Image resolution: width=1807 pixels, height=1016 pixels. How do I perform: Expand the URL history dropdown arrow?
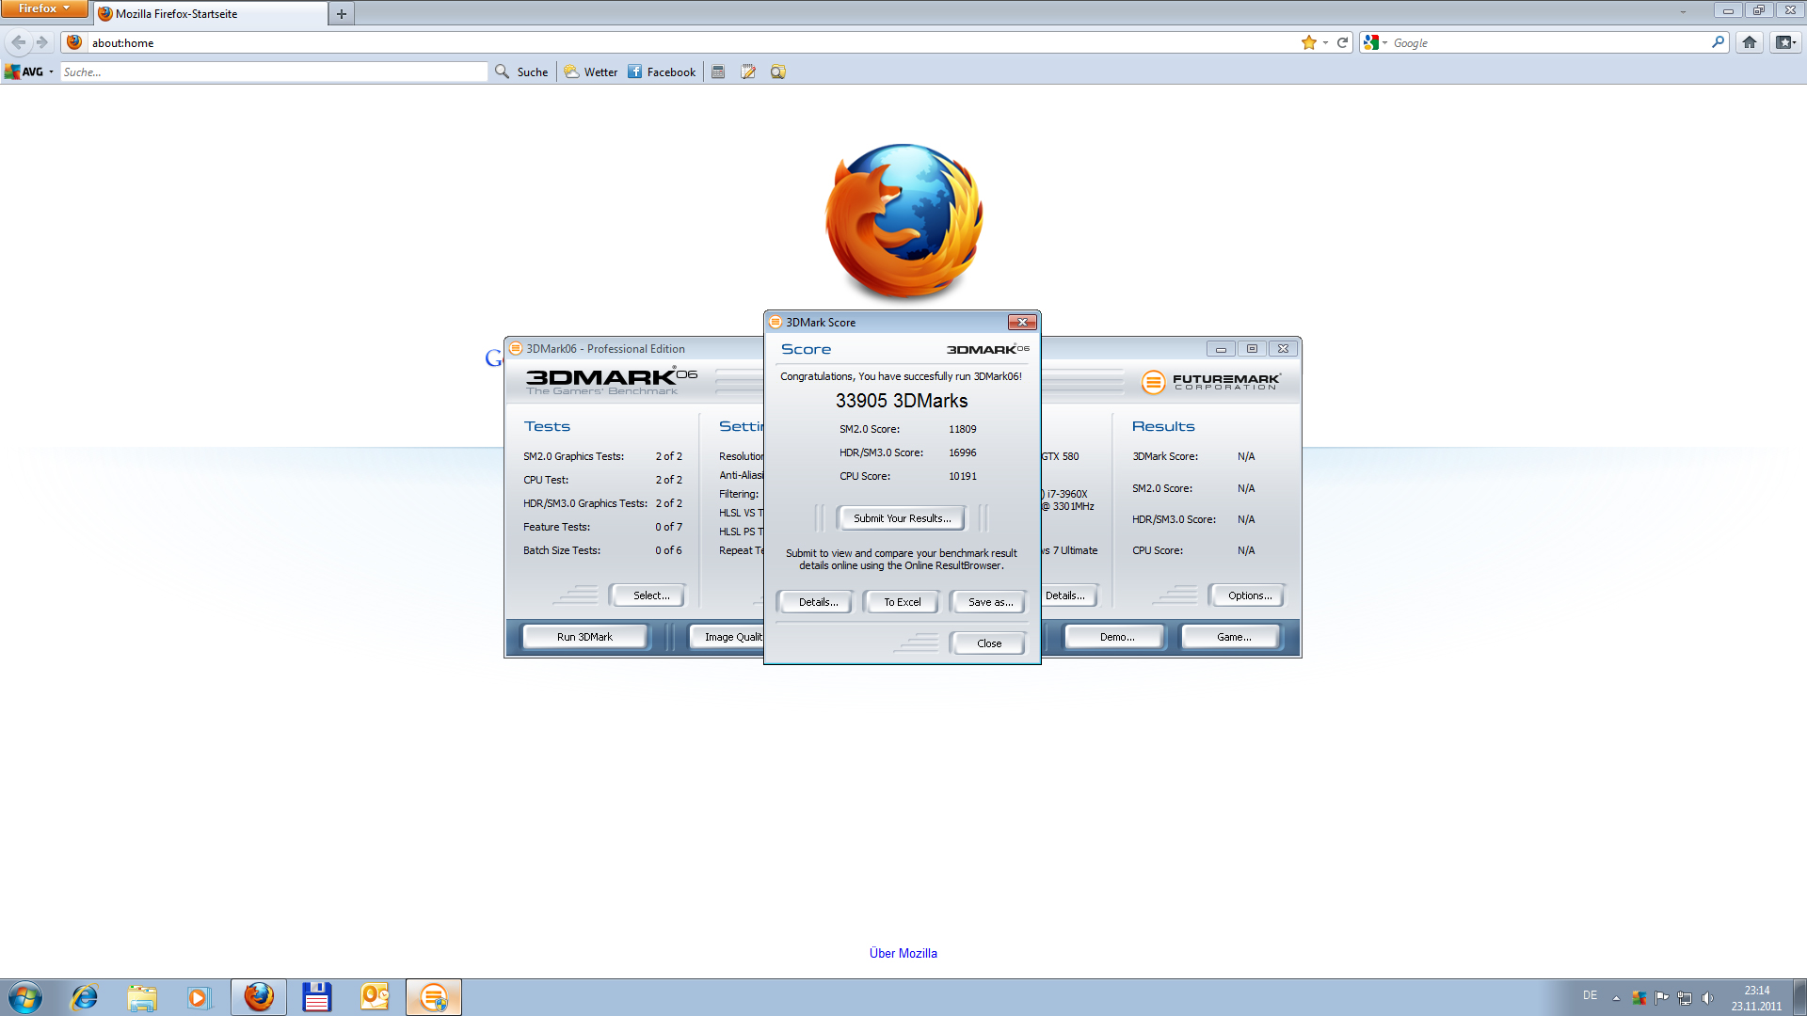[x=1325, y=42]
